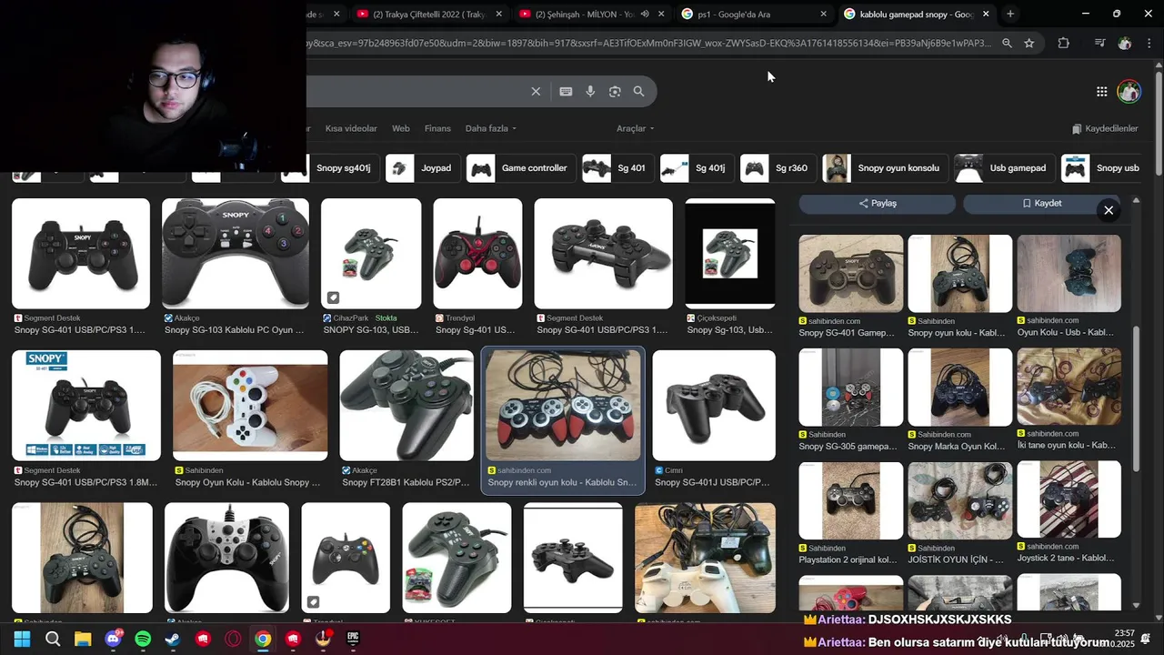
Task: Bookmark this page with star icon
Action: [1029, 43]
